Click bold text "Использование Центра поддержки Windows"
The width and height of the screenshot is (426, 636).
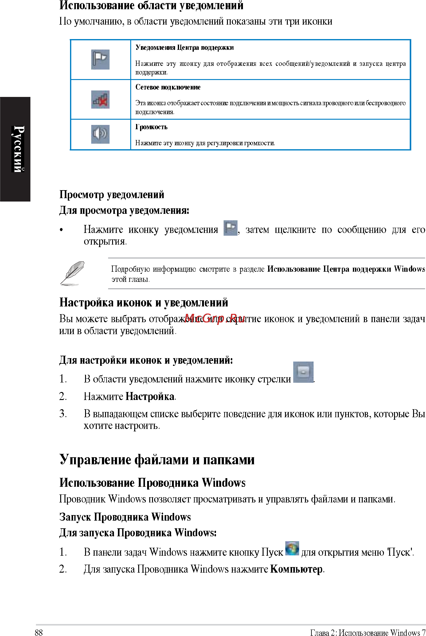[346, 269]
